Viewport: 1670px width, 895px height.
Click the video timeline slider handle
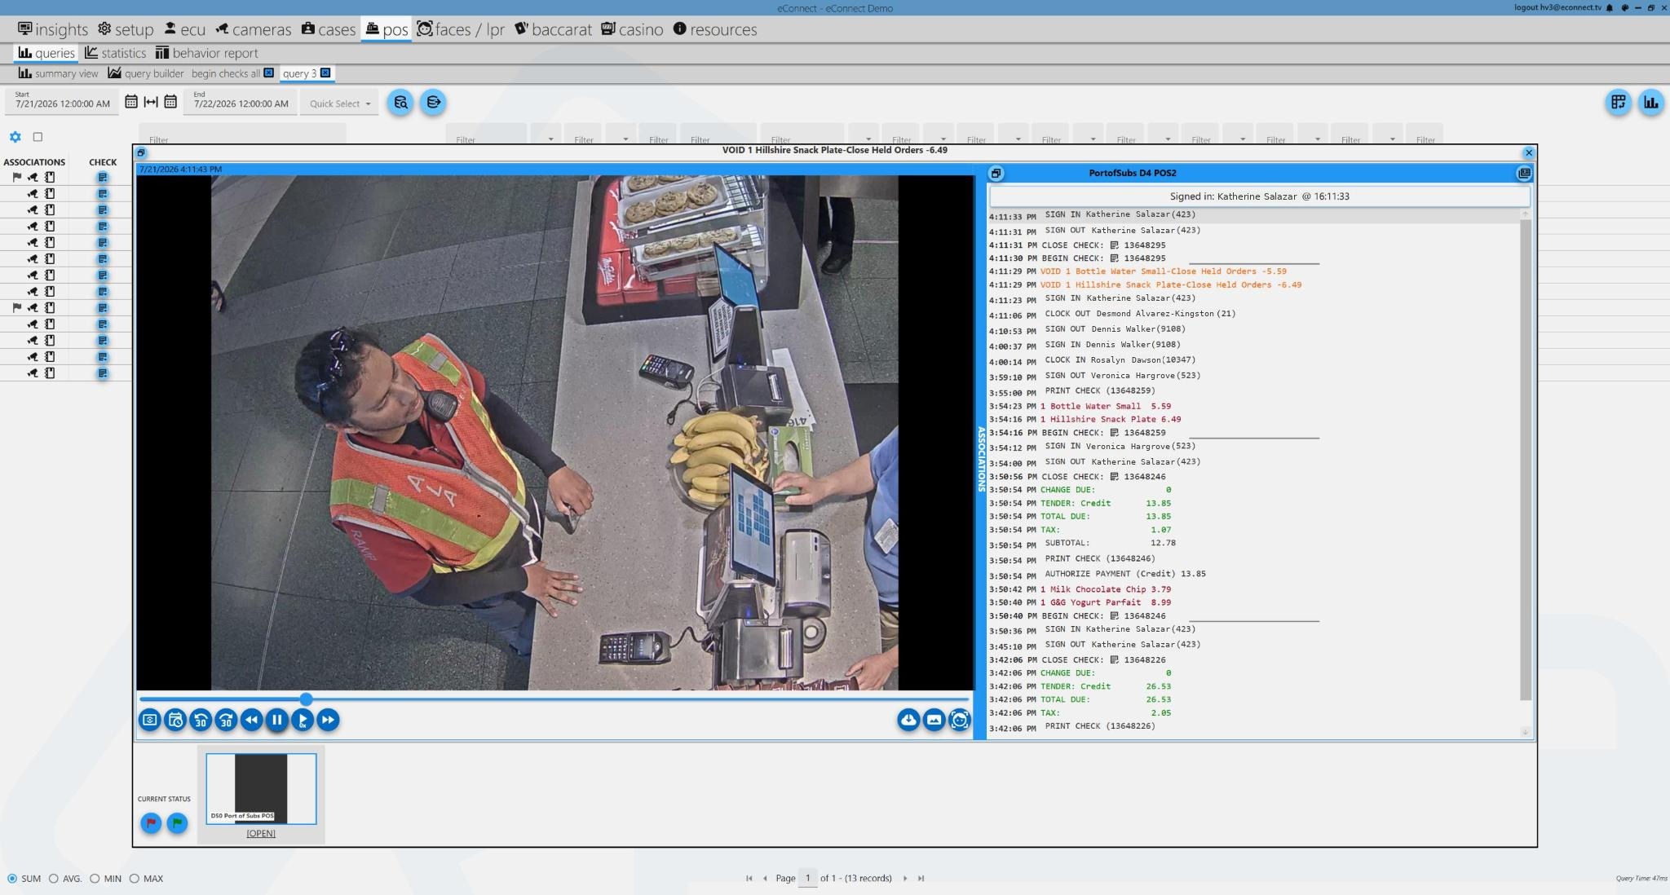pyautogui.click(x=306, y=699)
